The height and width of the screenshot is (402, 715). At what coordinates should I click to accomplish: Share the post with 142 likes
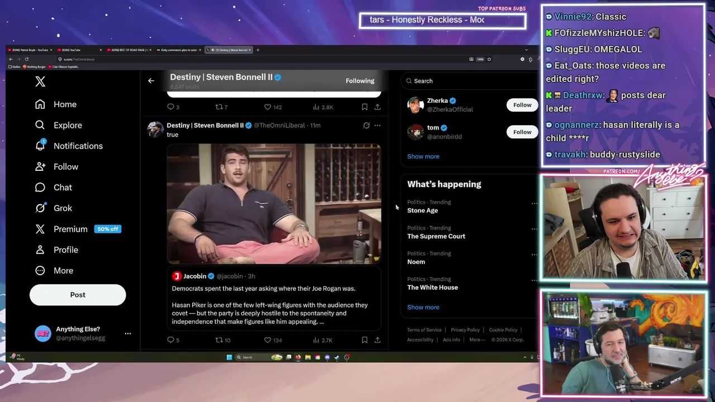pos(378,107)
